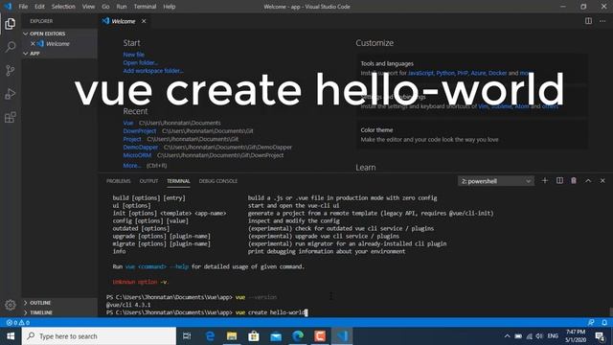Click the Open folder link

141,62
